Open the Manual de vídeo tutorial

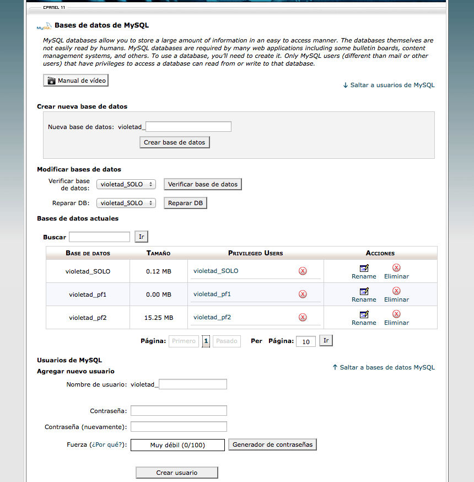(76, 80)
